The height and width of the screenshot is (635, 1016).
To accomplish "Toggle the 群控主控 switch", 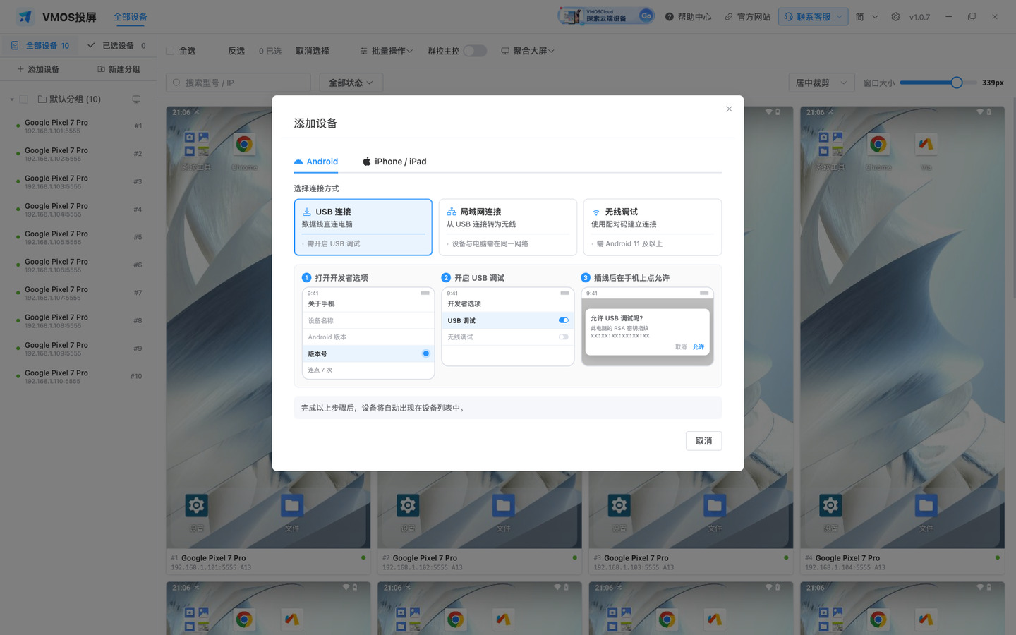I will pyautogui.click(x=475, y=51).
